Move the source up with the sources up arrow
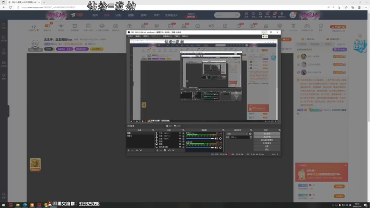 point(169,150)
